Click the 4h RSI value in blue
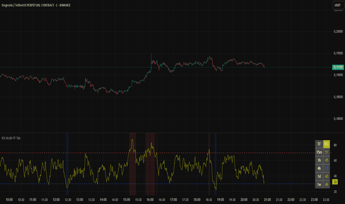 tap(326, 168)
